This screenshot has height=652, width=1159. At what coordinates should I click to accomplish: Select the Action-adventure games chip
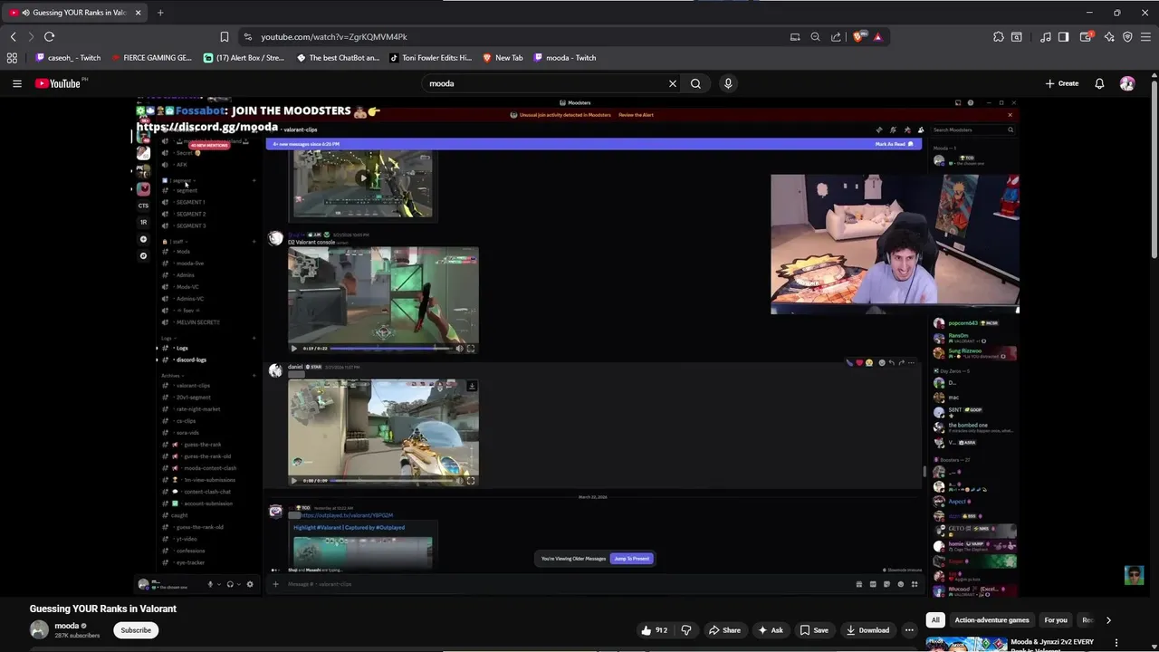tap(991, 620)
